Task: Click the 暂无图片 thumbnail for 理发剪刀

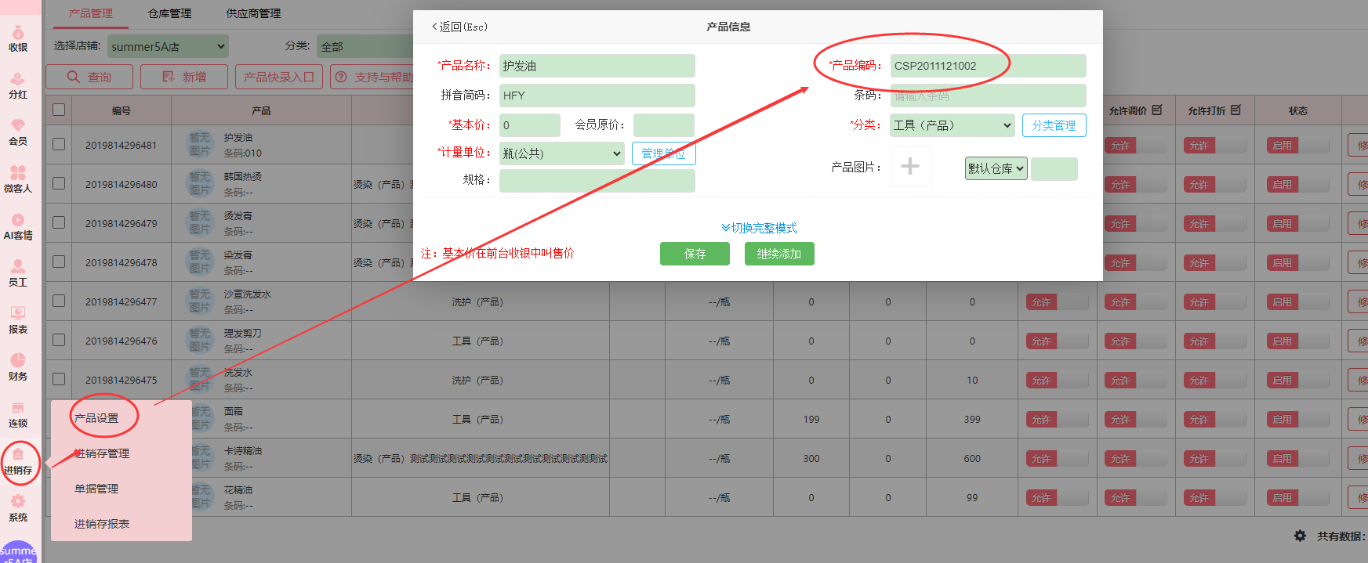Action: tap(199, 340)
